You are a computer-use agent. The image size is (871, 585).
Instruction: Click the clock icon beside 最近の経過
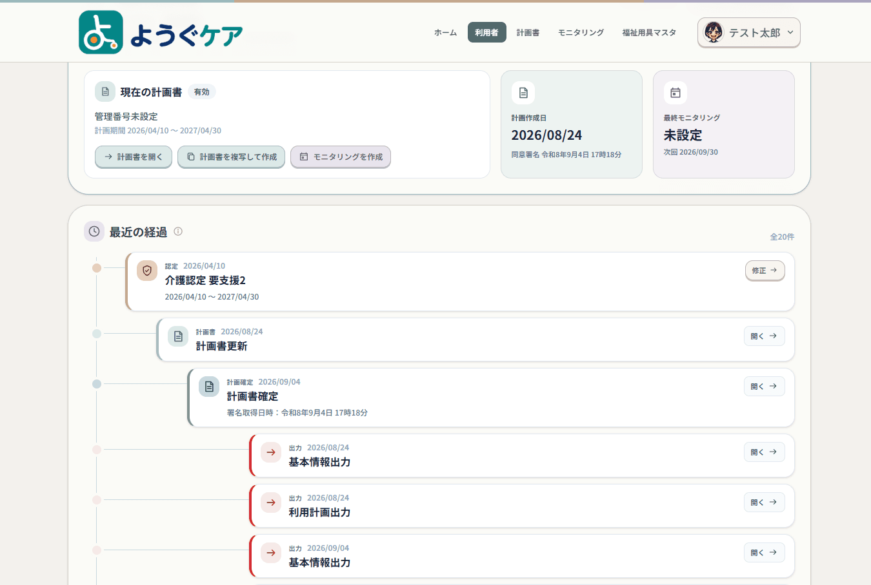coord(94,231)
